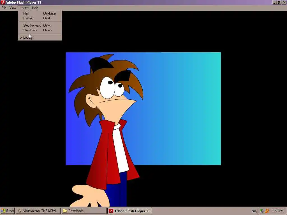
Task: Click the Flash Player icon in the title bar
Action: tap(3, 2)
